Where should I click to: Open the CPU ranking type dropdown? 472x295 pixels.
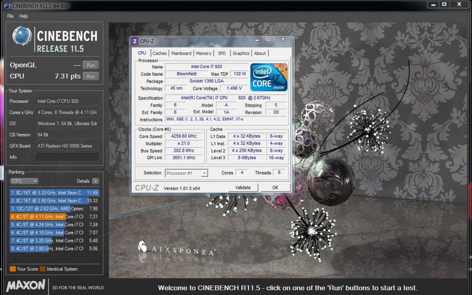pos(24,181)
